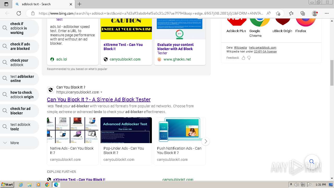Click the volume icon in system tray
Viewport: 334px width, 188px height.
pos(296,185)
